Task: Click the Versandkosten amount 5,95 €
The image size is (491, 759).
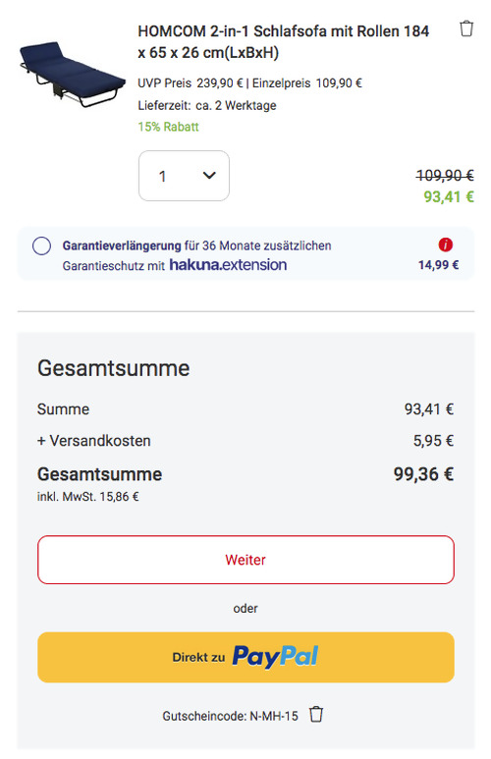Action: click(x=433, y=441)
